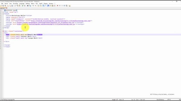
Task: Open Find with the binoculars icon
Action: coord(28,6)
